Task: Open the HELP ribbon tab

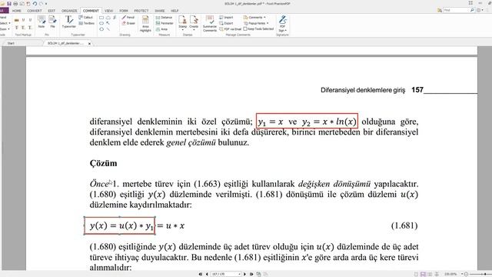Action: (x=175, y=11)
